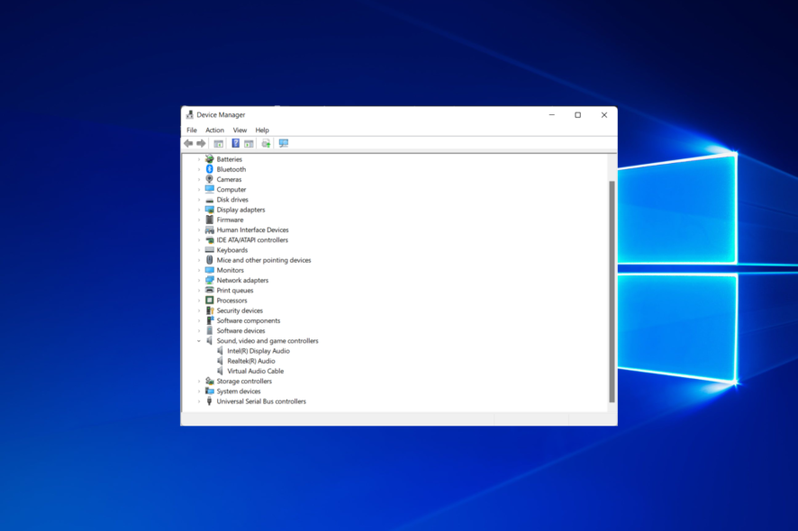Toggle the show/hide console tree icon

pyautogui.click(x=218, y=143)
